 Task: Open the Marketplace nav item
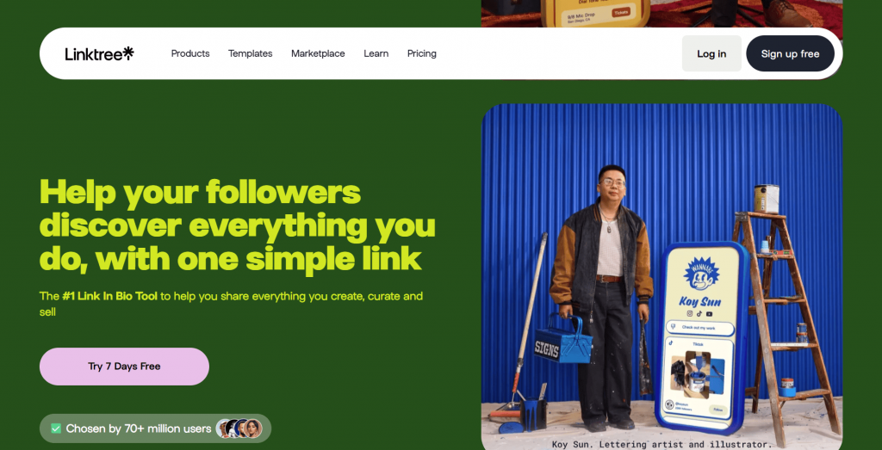click(x=318, y=53)
